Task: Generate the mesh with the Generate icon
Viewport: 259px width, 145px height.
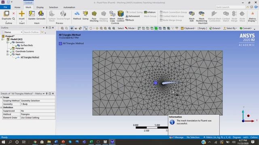Action: click(x=41, y=13)
